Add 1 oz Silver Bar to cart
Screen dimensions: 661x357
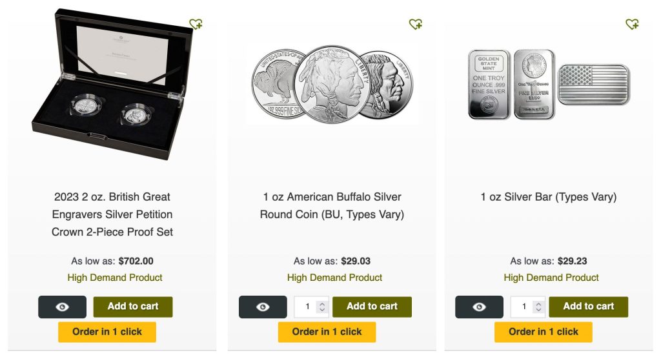pos(588,307)
